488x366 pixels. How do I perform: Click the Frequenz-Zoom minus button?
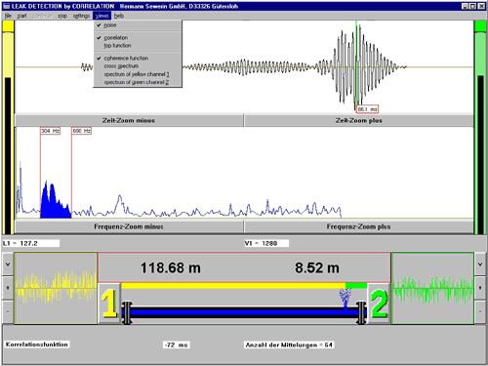(129, 226)
